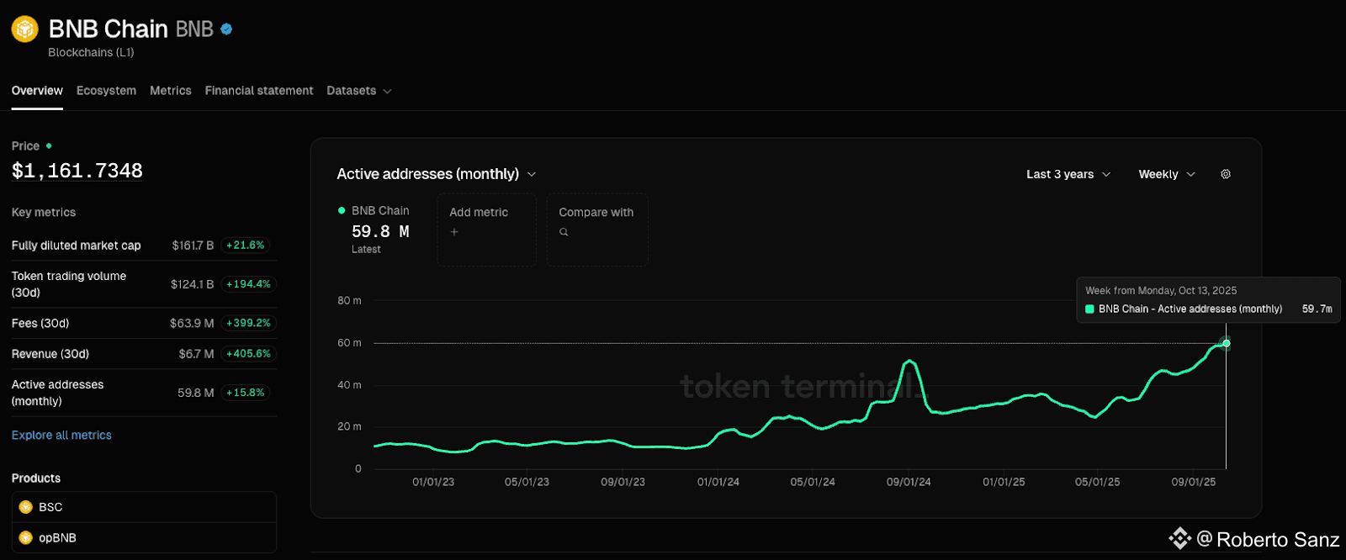Click the highlighted chart data point at 59.7m
The height and width of the screenshot is (560, 1346).
(x=1226, y=343)
